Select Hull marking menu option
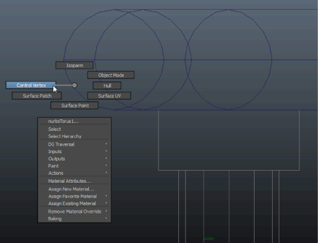Screen dimensions: 318x243 pyautogui.click(x=107, y=86)
